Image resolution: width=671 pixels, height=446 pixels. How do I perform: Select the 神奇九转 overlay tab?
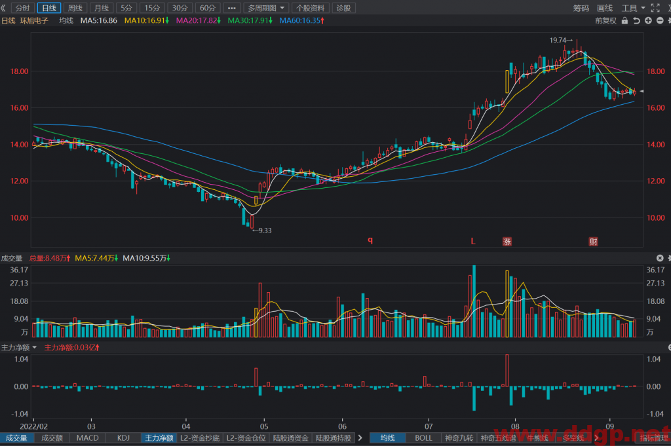coord(459,438)
